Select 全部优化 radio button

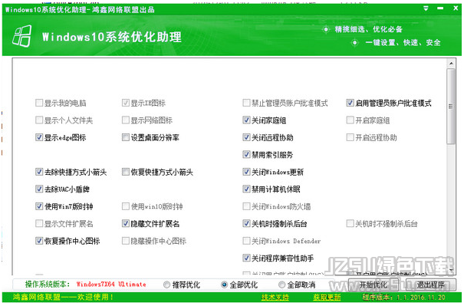coord(224,285)
